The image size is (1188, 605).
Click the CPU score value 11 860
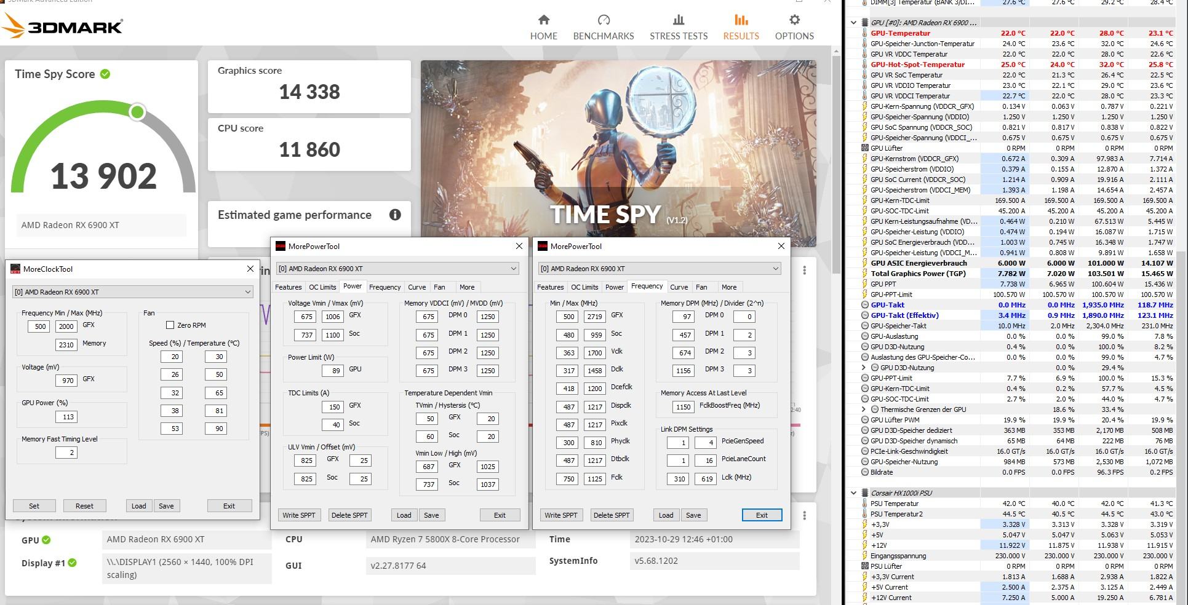tap(309, 149)
